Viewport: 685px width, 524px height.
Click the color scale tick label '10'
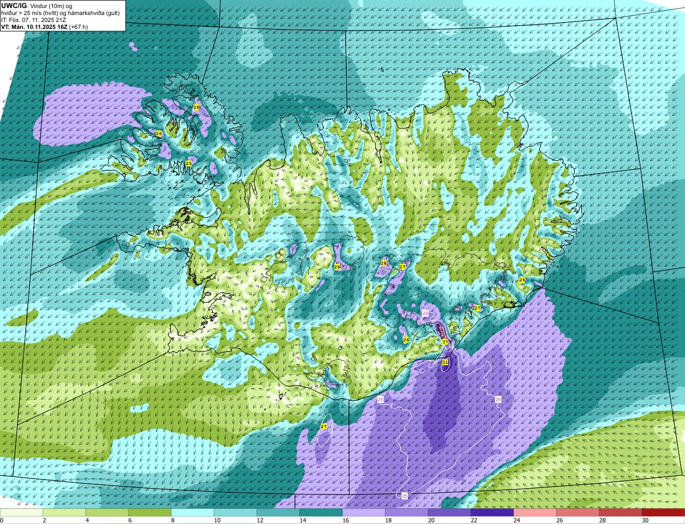pos(217,520)
